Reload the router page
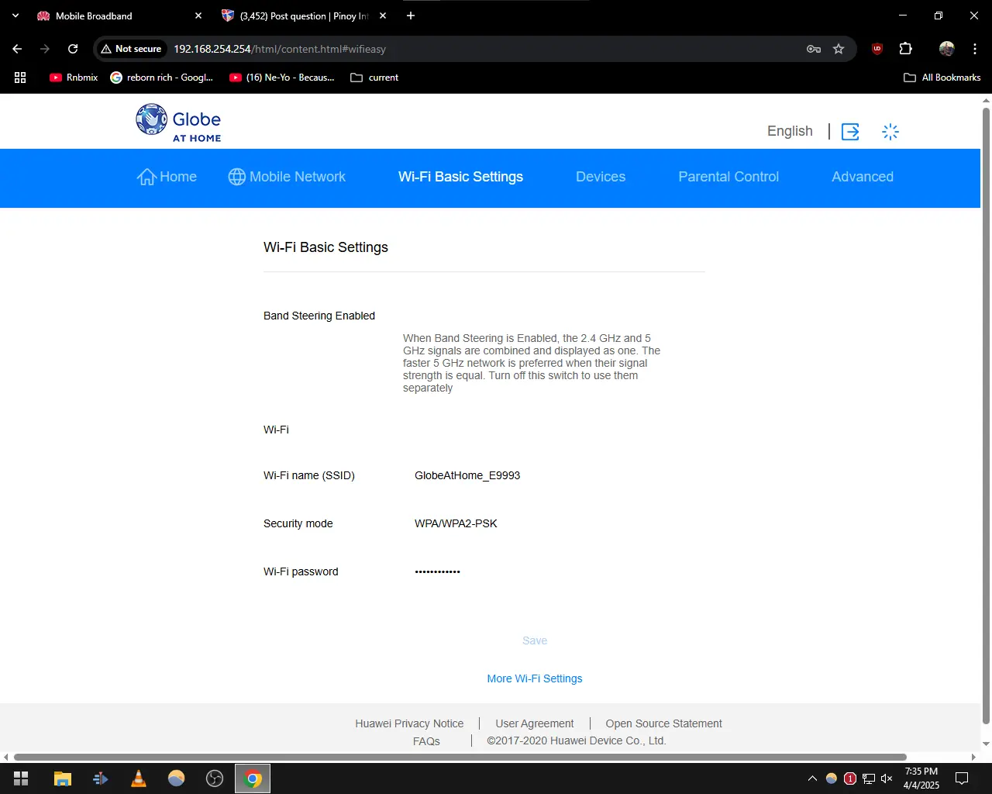The width and height of the screenshot is (992, 794). pyautogui.click(x=73, y=49)
